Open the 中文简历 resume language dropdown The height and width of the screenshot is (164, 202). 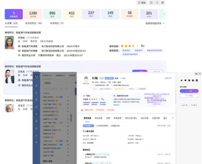[88, 126]
